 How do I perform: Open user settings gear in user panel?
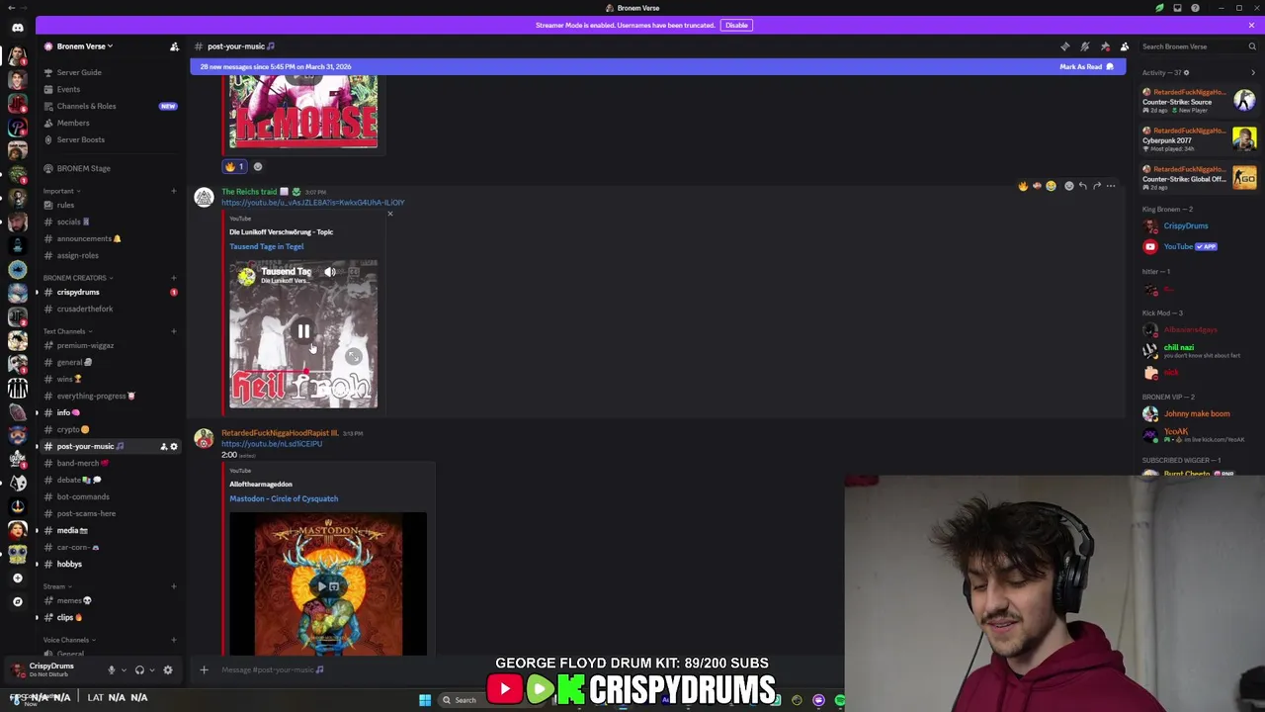tap(168, 669)
